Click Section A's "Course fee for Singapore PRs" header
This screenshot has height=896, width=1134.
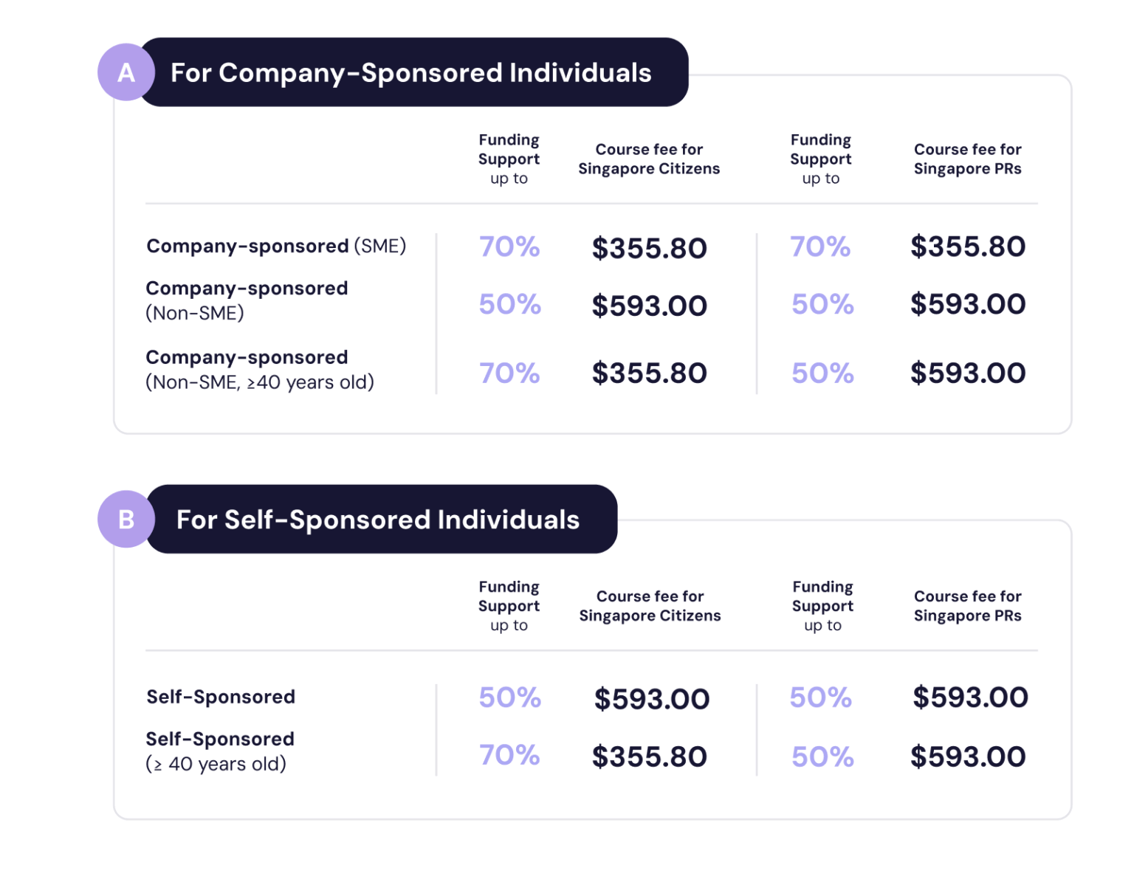pos(967,159)
